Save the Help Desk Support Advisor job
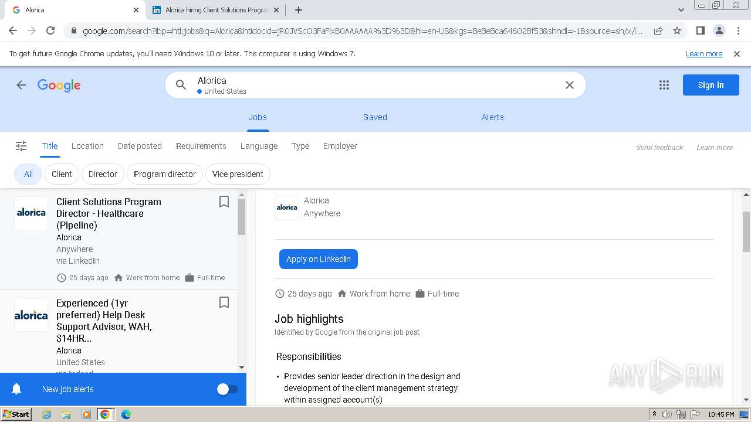 tap(224, 302)
